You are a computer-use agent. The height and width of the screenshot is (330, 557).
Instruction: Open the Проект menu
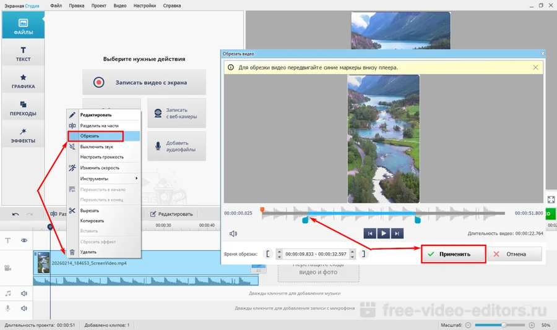[98, 6]
